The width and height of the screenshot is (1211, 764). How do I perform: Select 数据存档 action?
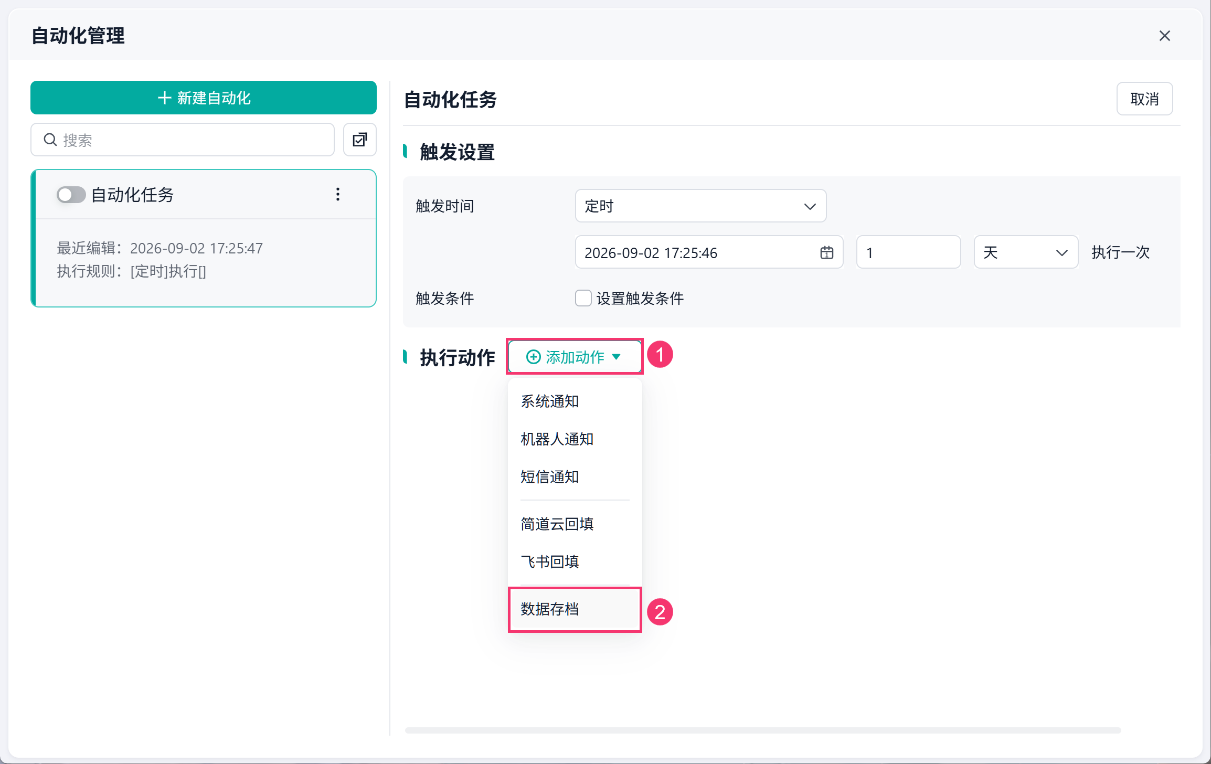(575, 609)
